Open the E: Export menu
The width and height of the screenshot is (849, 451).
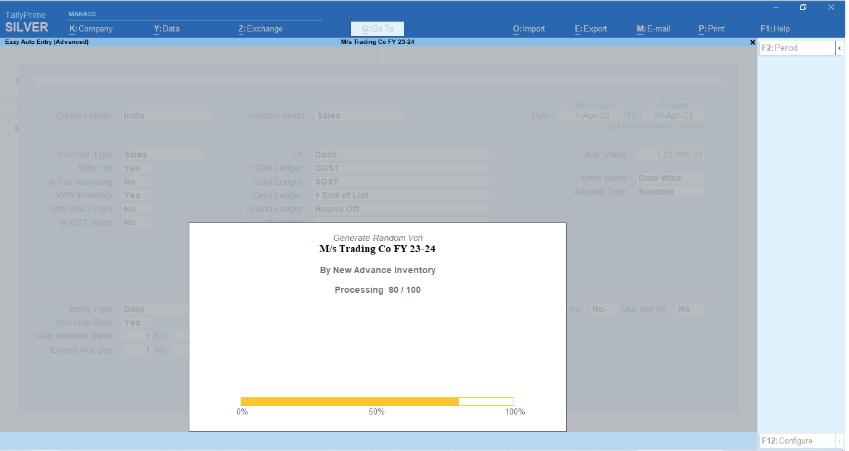pos(590,28)
